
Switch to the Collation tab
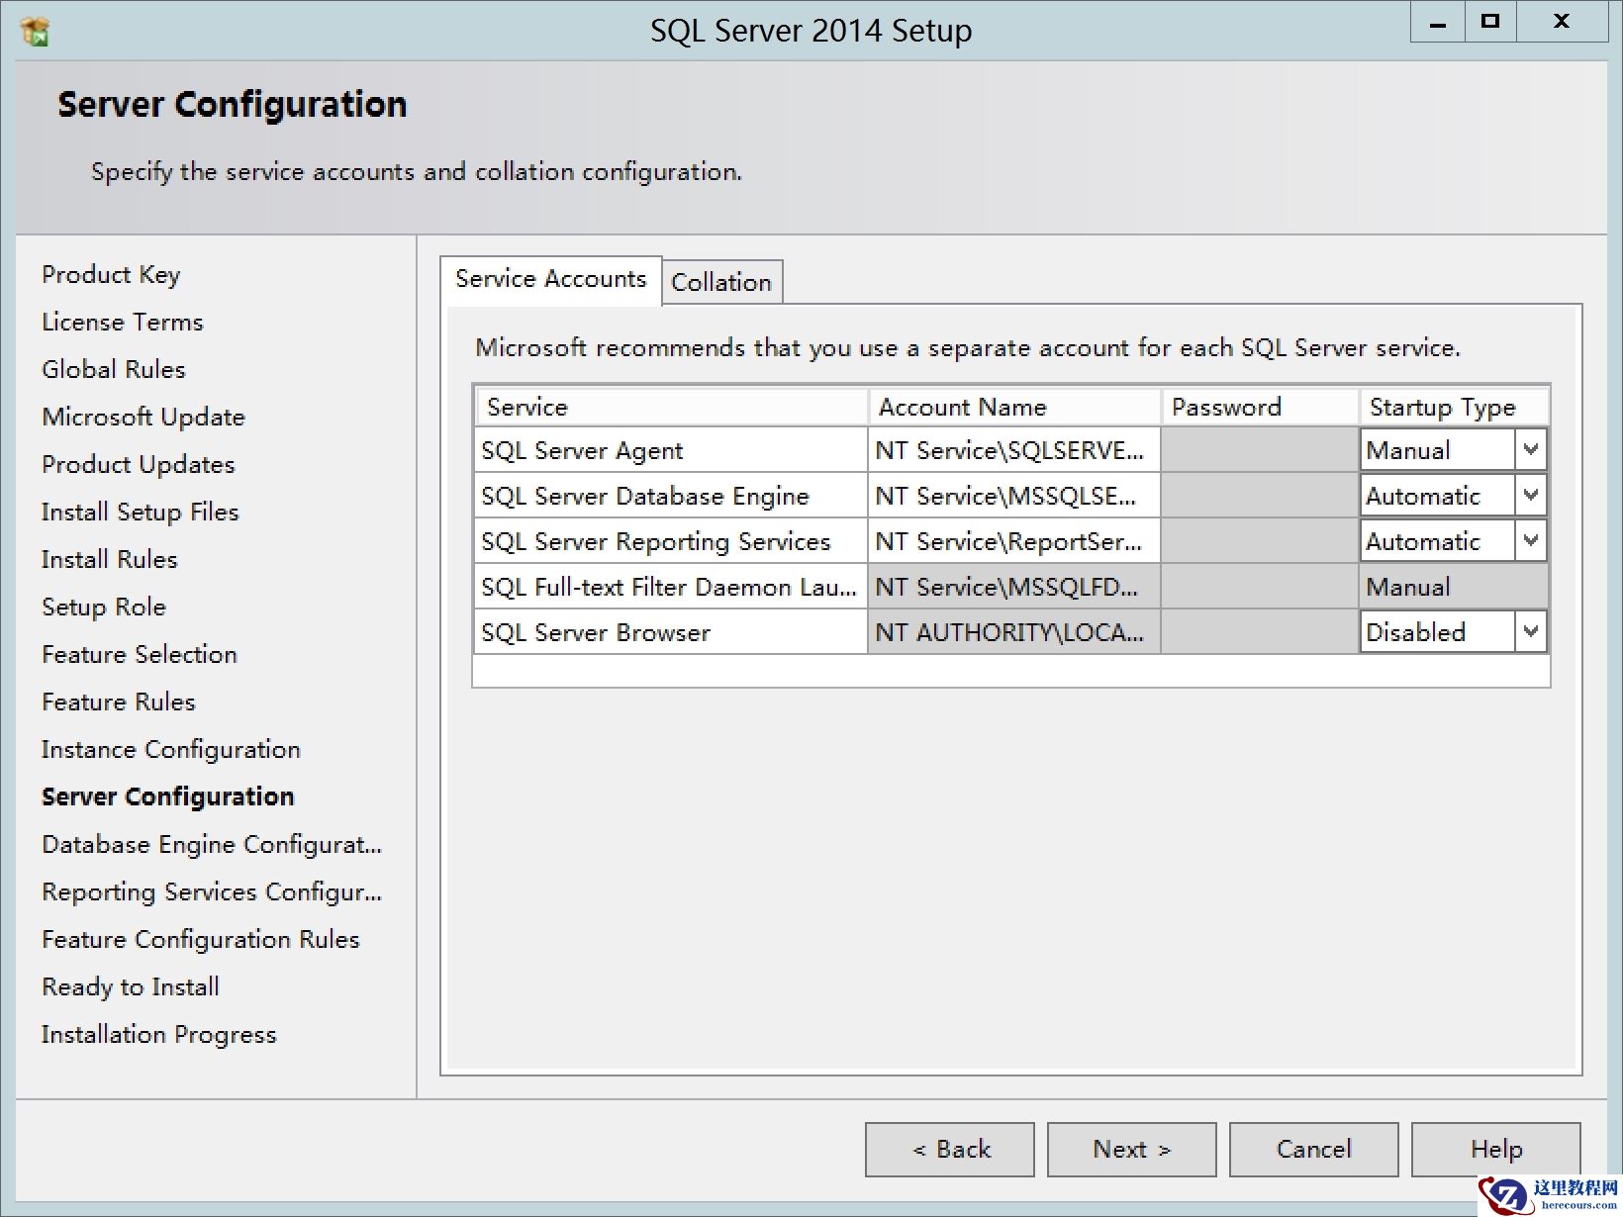[721, 282]
